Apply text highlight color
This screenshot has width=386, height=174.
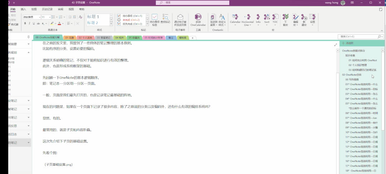pos(52,24)
